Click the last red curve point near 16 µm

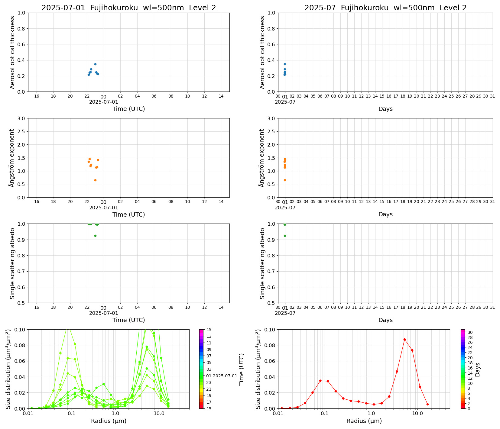pos(427,404)
